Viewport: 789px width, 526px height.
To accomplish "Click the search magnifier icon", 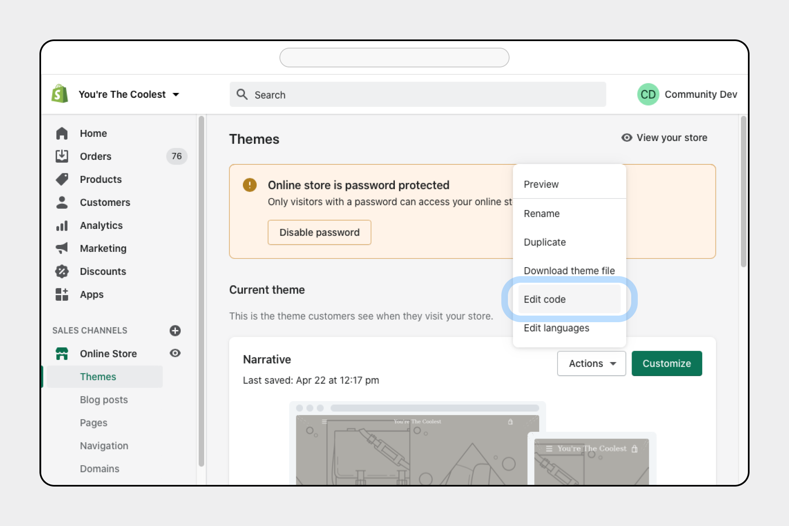I will (x=242, y=94).
